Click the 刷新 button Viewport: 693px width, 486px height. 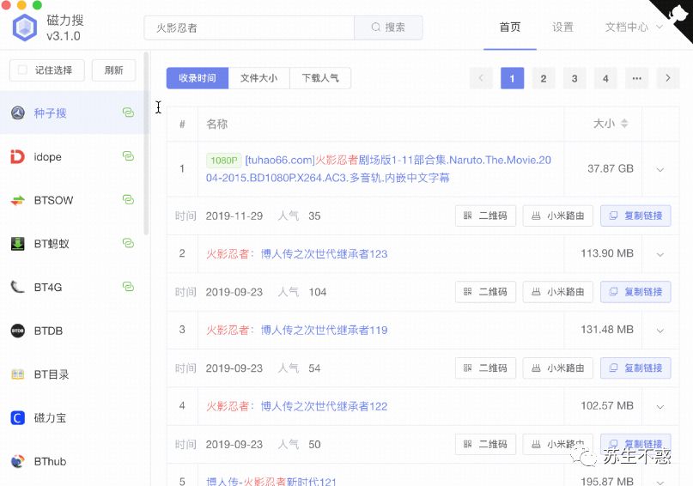click(113, 70)
